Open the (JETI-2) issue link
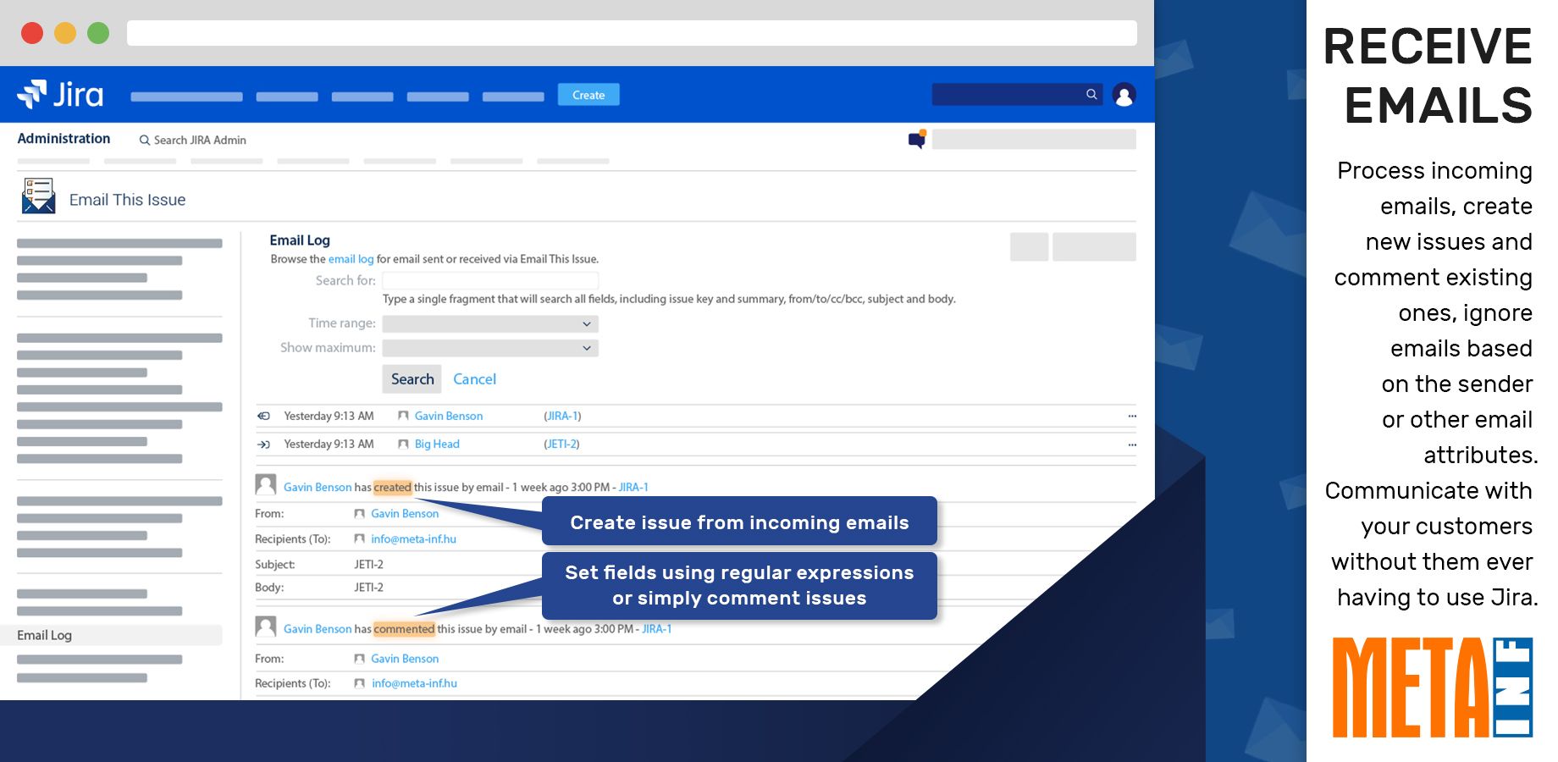 pyautogui.click(x=561, y=444)
